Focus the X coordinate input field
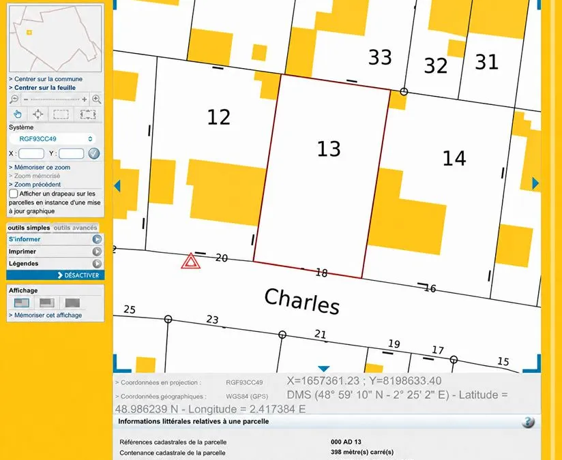This screenshot has height=460, width=562. pyautogui.click(x=31, y=154)
